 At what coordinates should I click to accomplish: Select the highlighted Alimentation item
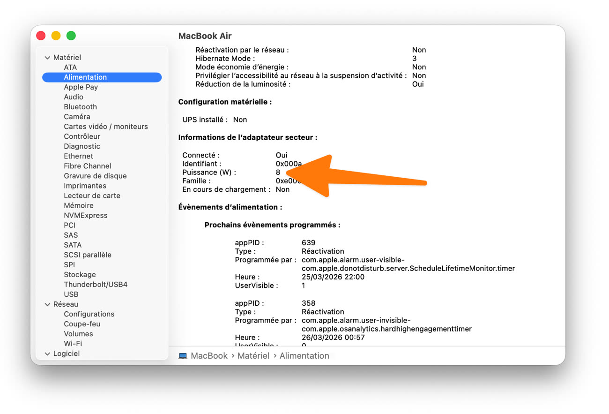[85, 77]
